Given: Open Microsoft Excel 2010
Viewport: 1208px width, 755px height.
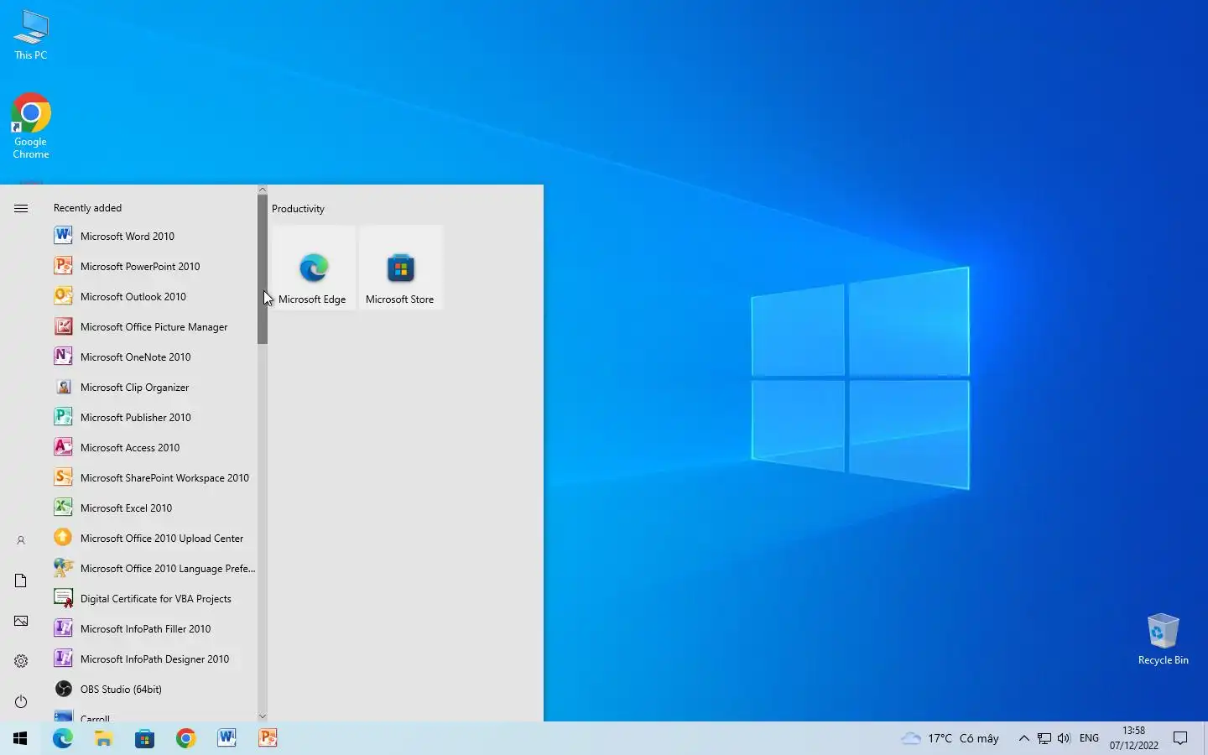Looking at the screenshot, I should point(153,508).
